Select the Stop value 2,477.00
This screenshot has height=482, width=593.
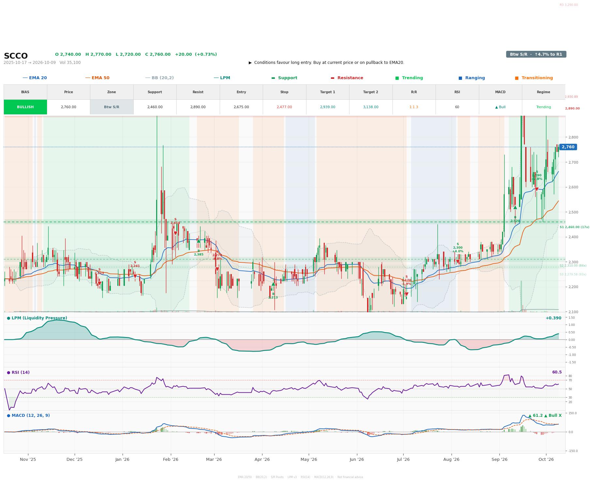tap(284, 107)
